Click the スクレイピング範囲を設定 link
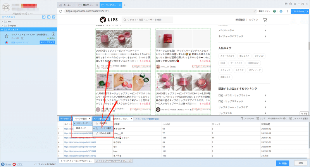The width and height of the screenshot is (310, 167). (x=147, y=119)
